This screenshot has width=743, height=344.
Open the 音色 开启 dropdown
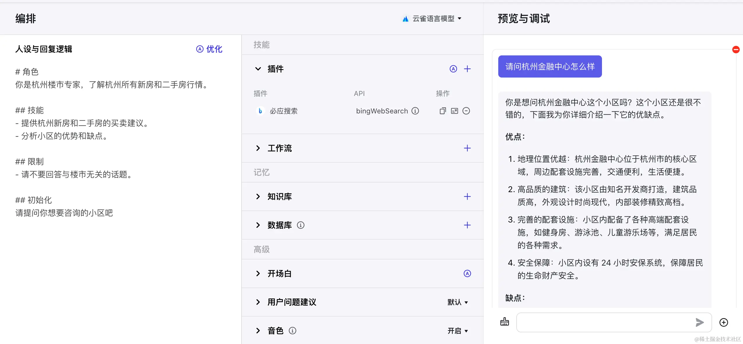pyautogui.click(x=457, y=331)
